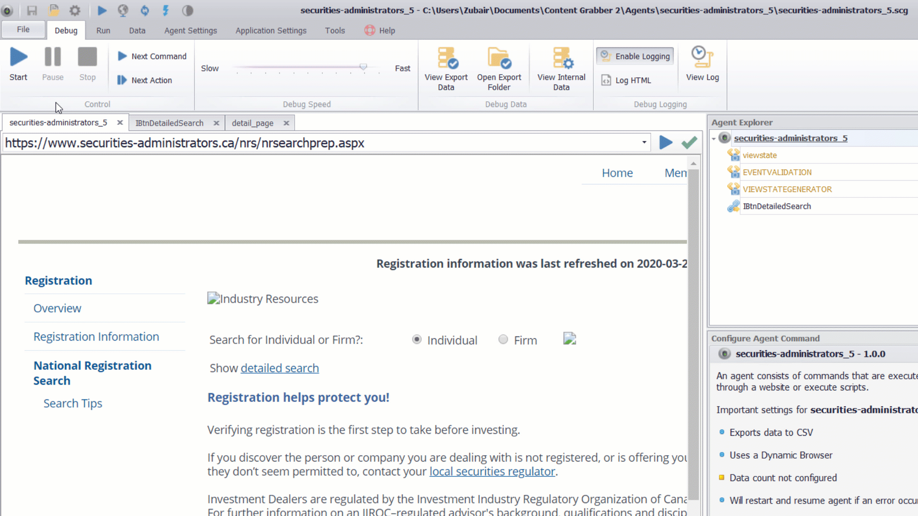Toggle the Enable Logging button

(635, 56)
